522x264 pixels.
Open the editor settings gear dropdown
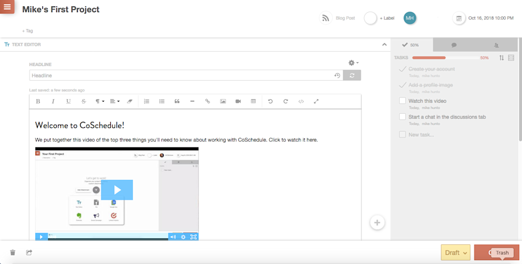tap(353, 63)
